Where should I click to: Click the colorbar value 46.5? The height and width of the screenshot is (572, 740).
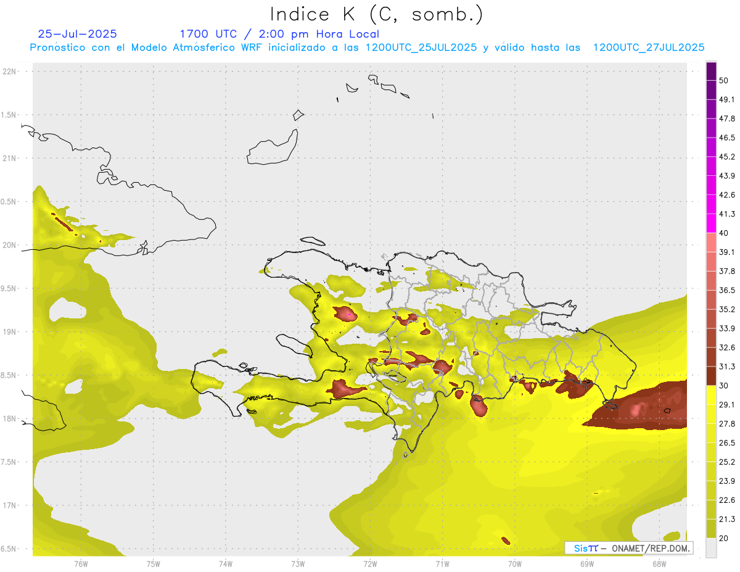(727, 138)
